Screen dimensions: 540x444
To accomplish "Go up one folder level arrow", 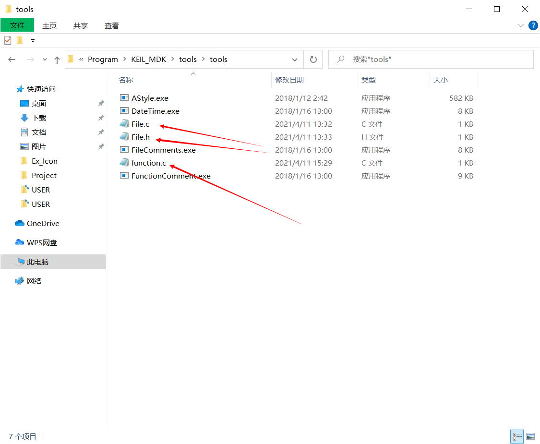I will pos(57,60).
